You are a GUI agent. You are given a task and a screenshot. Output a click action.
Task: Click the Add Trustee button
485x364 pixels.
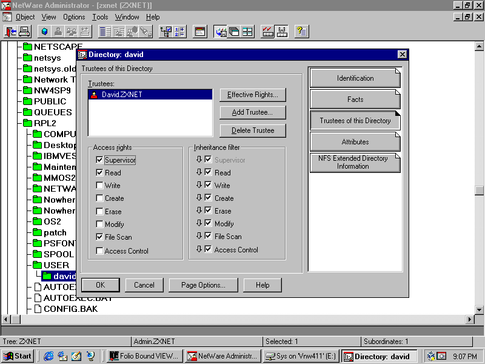253,112
